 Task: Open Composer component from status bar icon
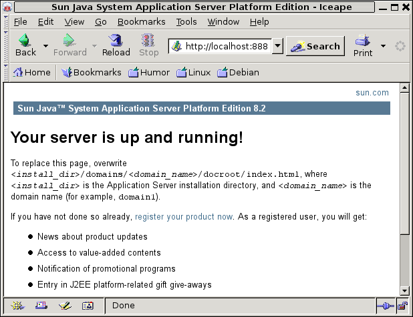[x=65, y=306]
